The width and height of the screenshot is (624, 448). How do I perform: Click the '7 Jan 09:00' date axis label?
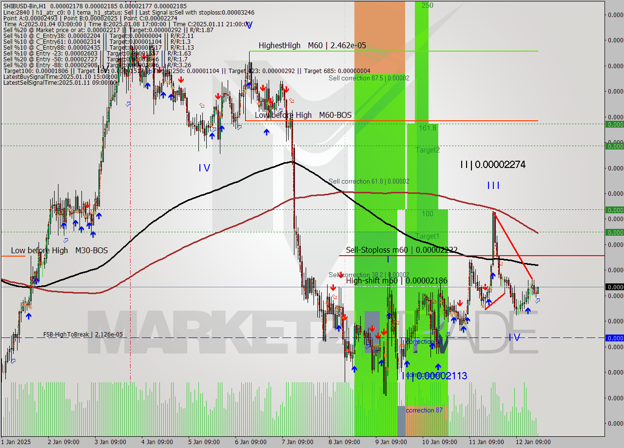point(297,442)
